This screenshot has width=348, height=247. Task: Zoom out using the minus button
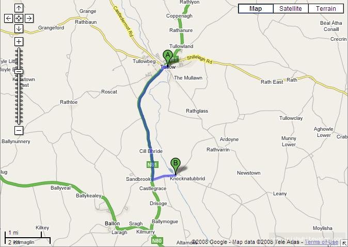19,130
